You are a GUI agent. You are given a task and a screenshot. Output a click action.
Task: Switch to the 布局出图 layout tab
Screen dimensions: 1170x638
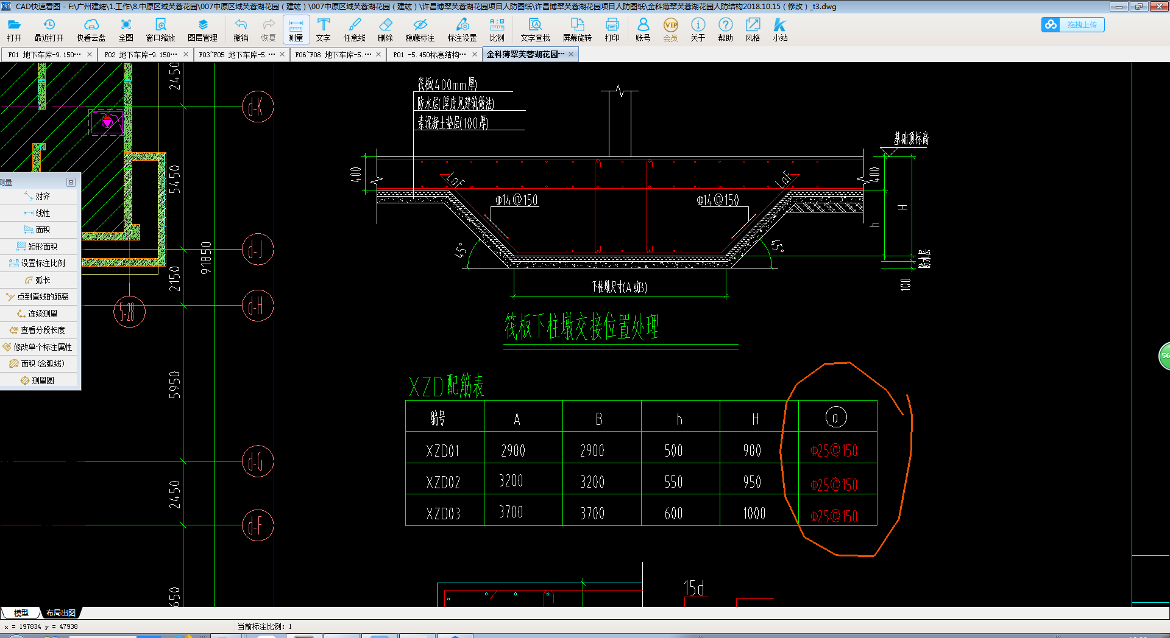61,613
